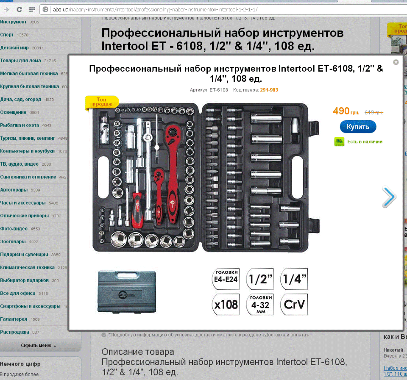Open Подарки и сувениры category
The height and width of the screenshot is (380, 407).
[x=24, y=255]
